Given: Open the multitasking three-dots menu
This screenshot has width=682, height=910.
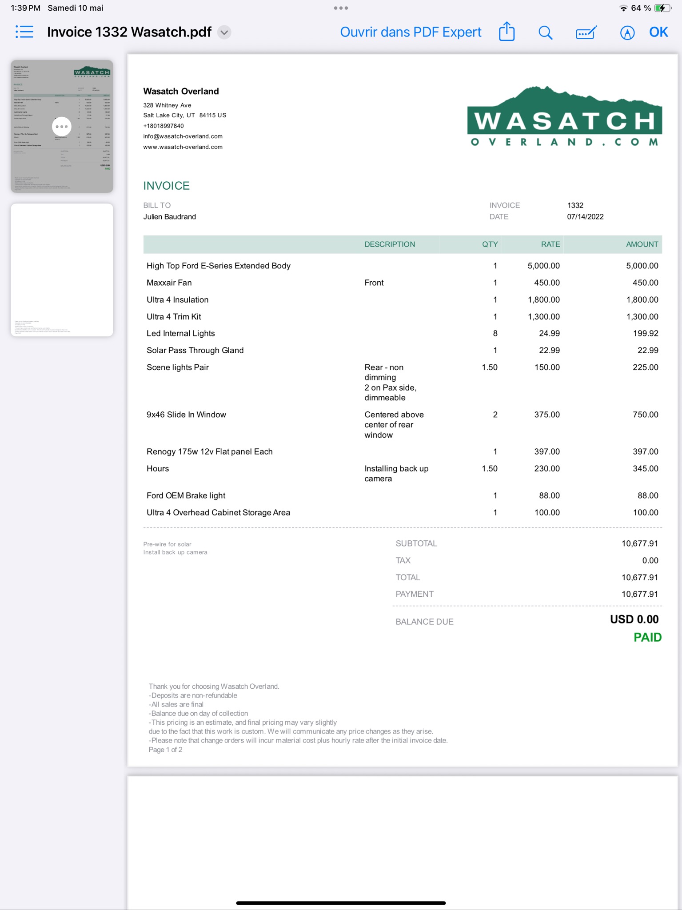Looking at the screenshot, I should (x=341, y=8).
